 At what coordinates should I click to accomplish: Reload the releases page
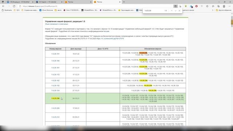(x=14, y=6)
